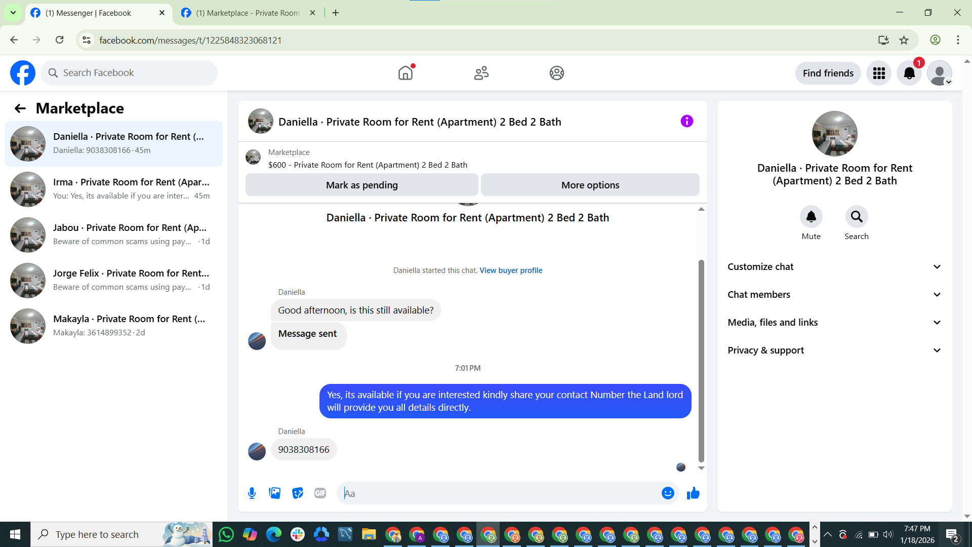This screenshot has height=547, width=972.
Task: Attach a photo using the image icon
Action: (x=274, y=493)
